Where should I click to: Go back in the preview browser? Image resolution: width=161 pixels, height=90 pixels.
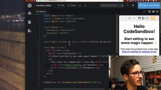(x=122, y=18)
